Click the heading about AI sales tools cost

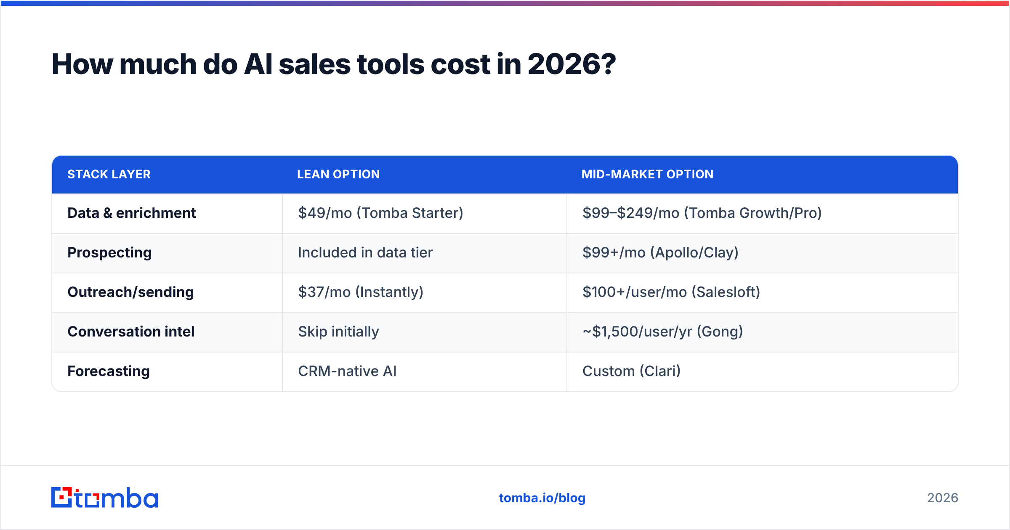[334, 64]
